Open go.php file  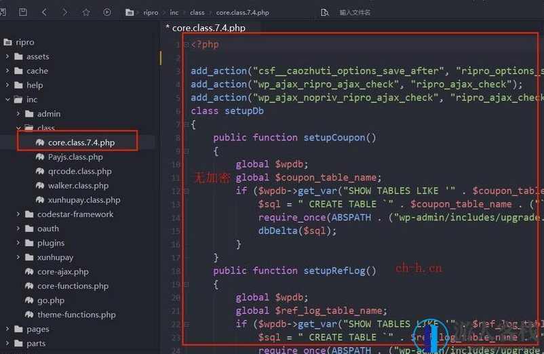(x=51, y=300)
